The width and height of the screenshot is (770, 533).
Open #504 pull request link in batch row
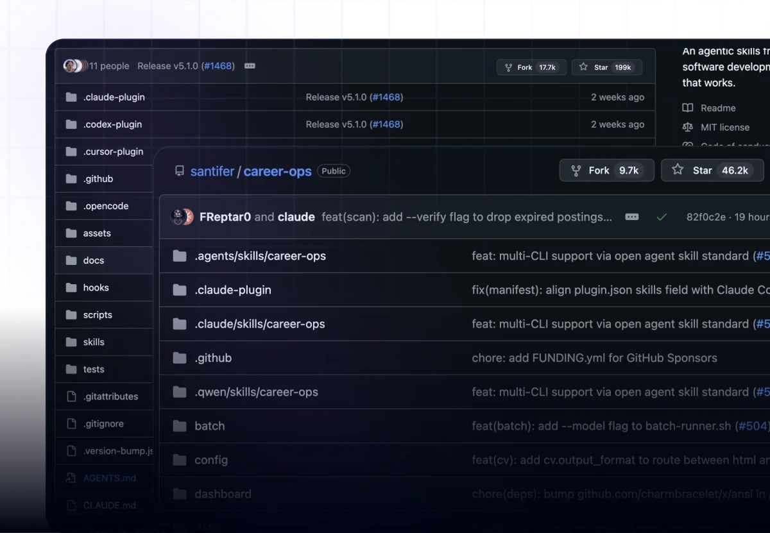(x=752, y=426)
